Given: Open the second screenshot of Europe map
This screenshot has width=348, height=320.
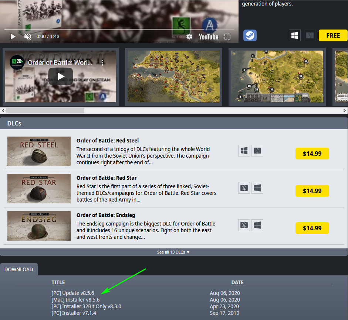Looking at the screenshot, I should (173, 76).
